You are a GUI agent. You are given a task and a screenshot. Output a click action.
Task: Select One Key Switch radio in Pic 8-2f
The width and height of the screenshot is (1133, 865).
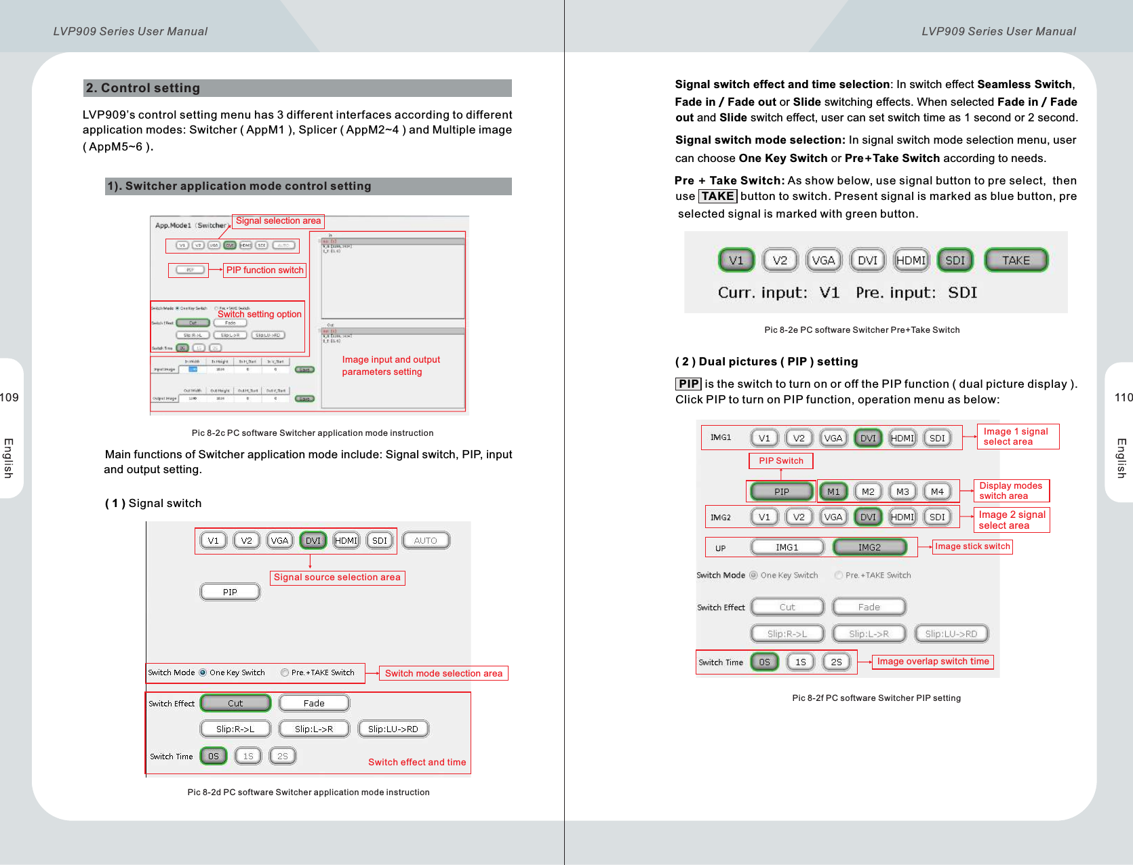753,575
